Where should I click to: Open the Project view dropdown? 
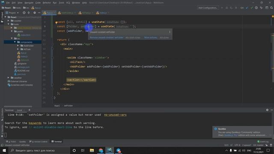click(12, 13)
